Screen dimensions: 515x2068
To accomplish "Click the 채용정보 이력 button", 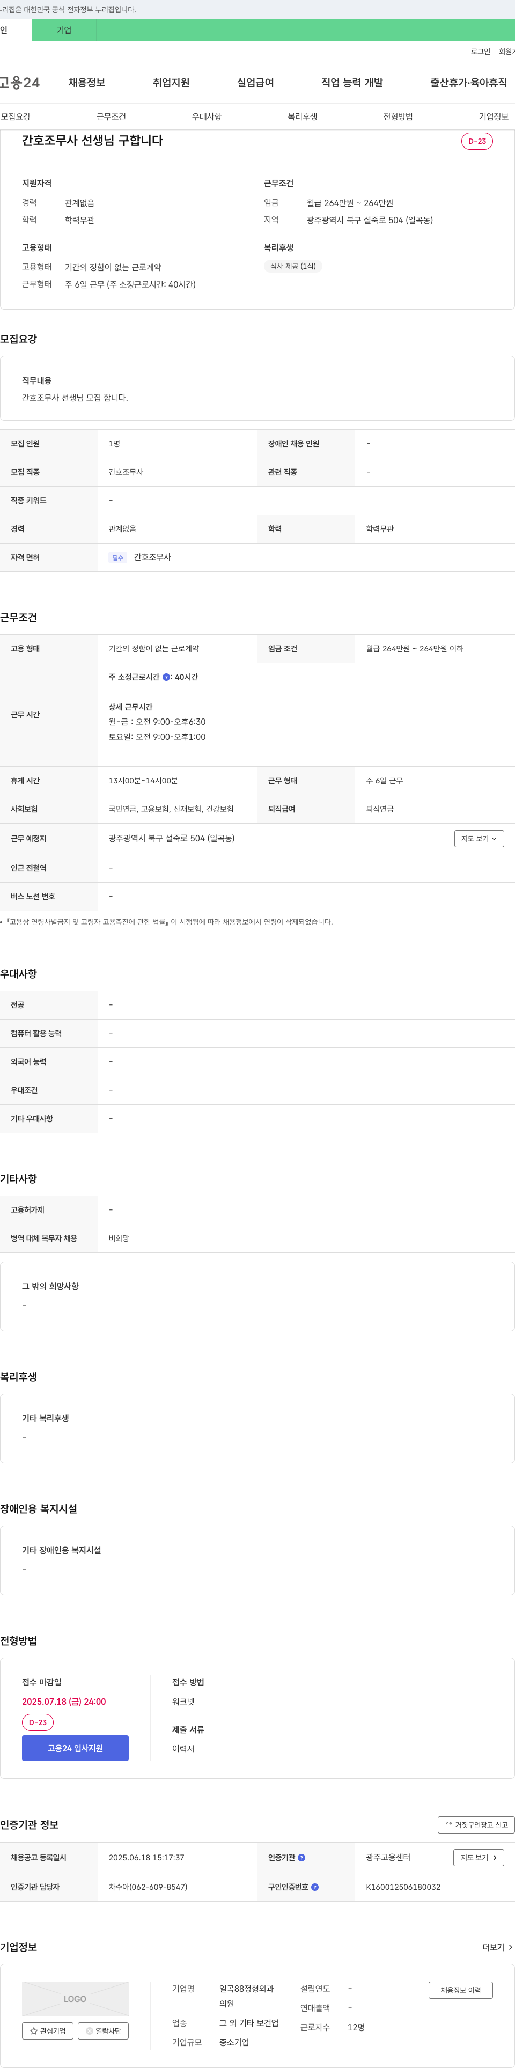I will [x=460, y=1990].
